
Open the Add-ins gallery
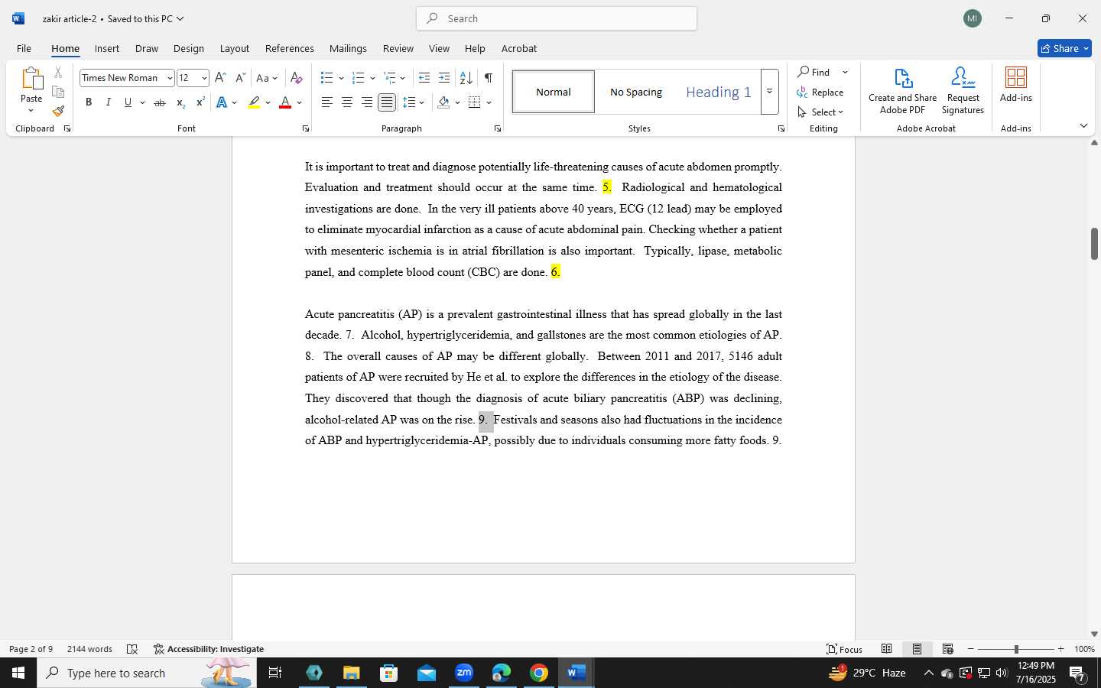pyautogui.click(x=1016, y=84)
